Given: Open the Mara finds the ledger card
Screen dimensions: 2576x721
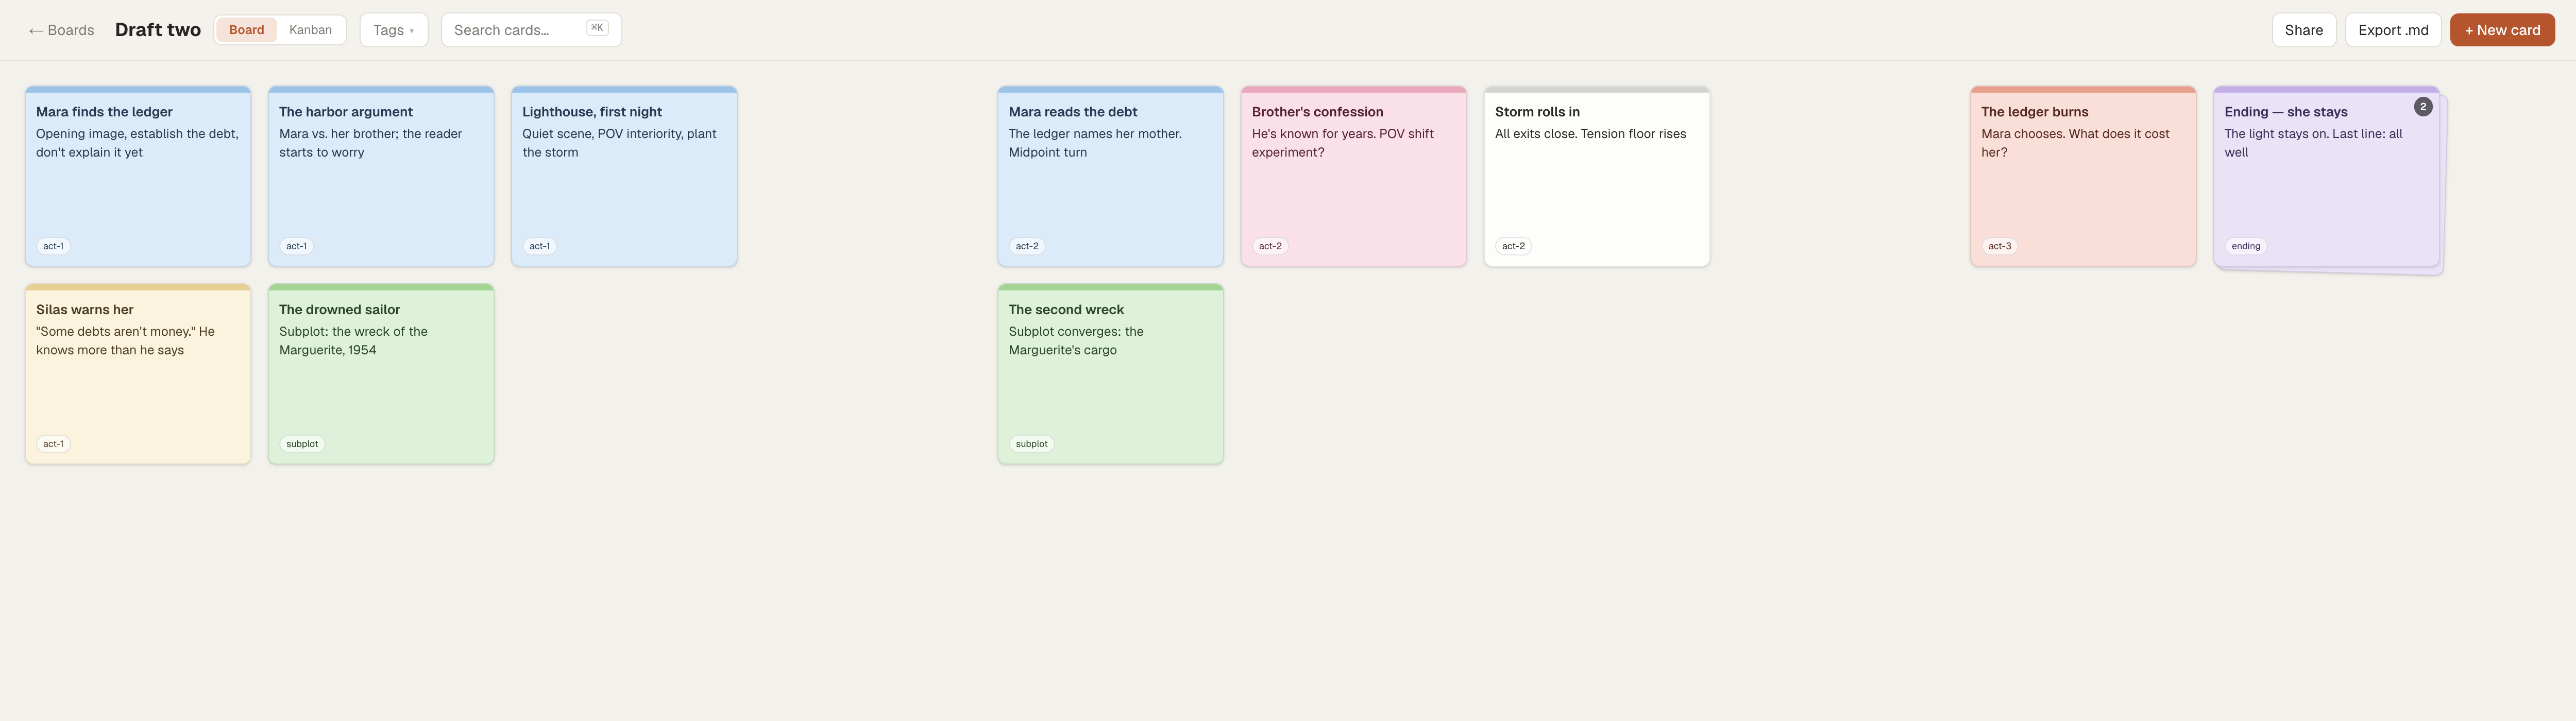Looking at the screenshot, I should coord(138,176).
